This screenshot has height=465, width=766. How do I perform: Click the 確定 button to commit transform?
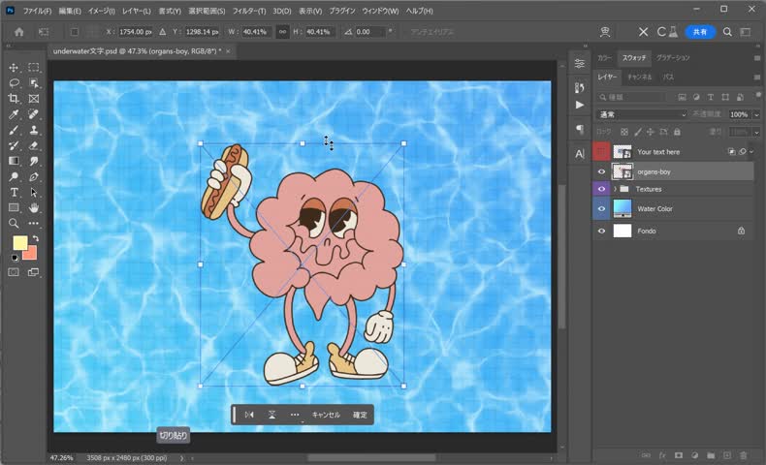360,415
